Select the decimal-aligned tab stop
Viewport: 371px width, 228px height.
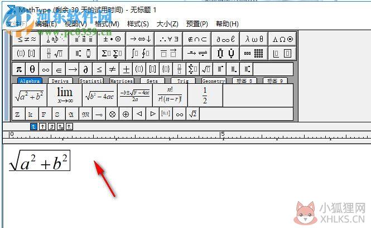[69, 127]
